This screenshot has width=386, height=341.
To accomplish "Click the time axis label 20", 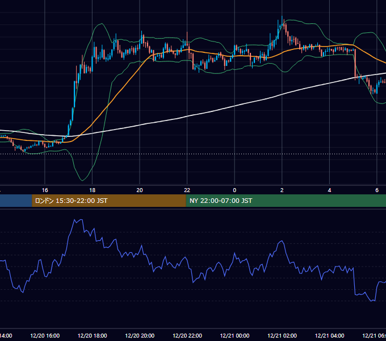I will (x=140, y=190).
